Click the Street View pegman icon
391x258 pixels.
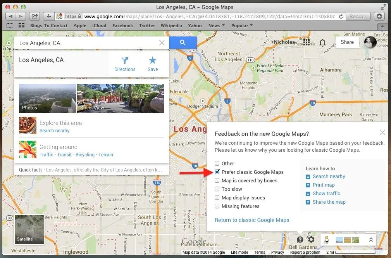tap(326, 240)
